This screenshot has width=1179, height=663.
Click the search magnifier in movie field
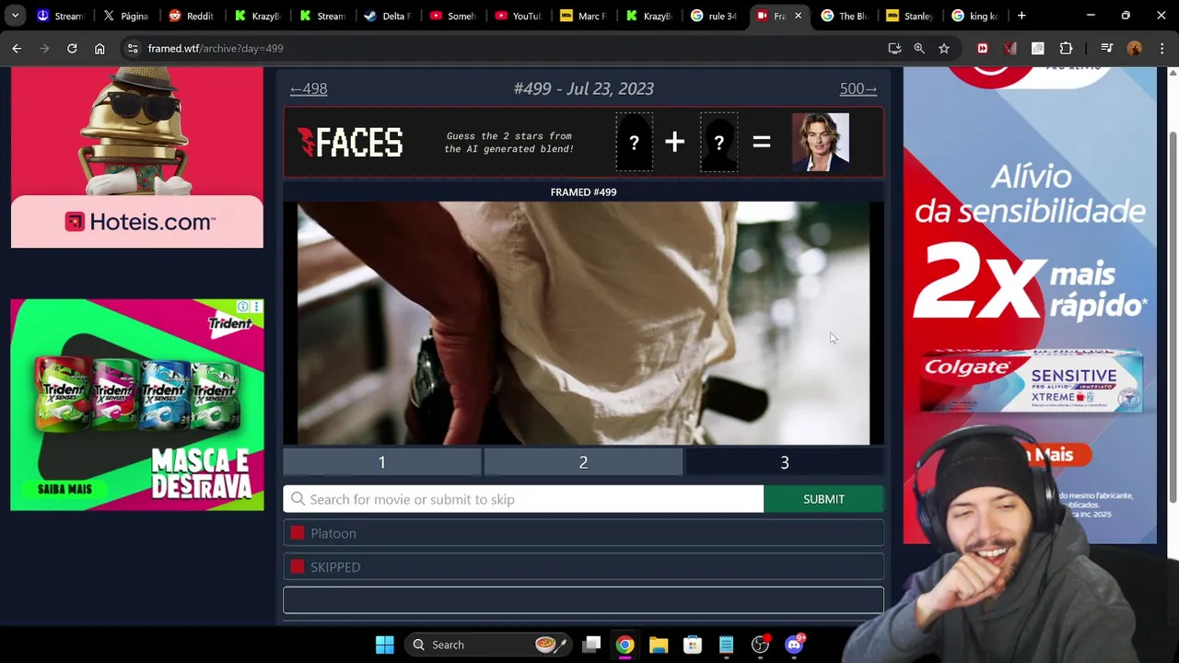tap(298, 499)
